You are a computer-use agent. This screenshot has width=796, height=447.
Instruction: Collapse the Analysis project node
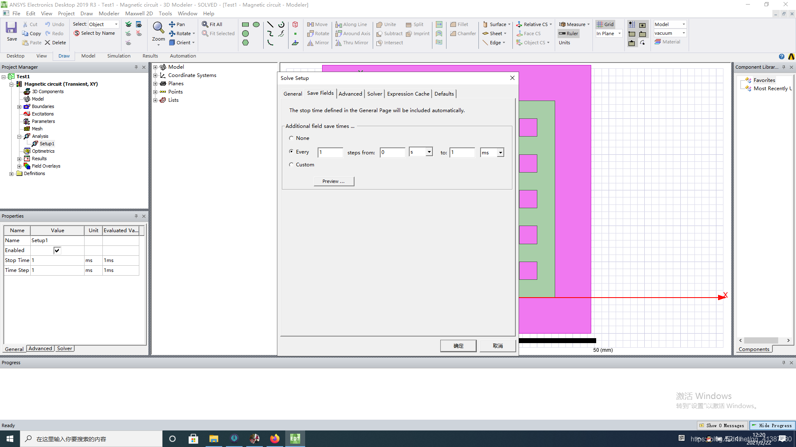tap(19, 137)
